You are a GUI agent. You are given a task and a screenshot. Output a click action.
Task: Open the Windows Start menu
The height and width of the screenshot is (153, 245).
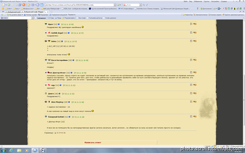coord(3,151)
